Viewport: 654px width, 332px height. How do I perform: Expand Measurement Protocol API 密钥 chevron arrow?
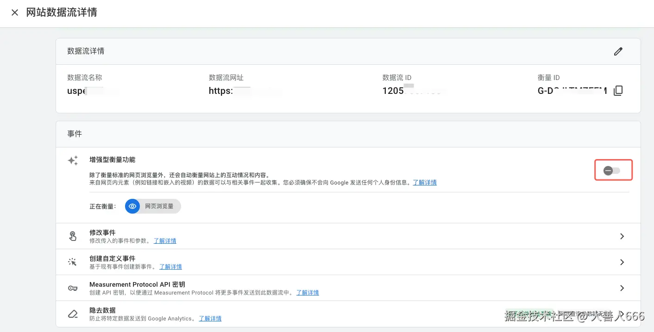click(x=622, y=288)
